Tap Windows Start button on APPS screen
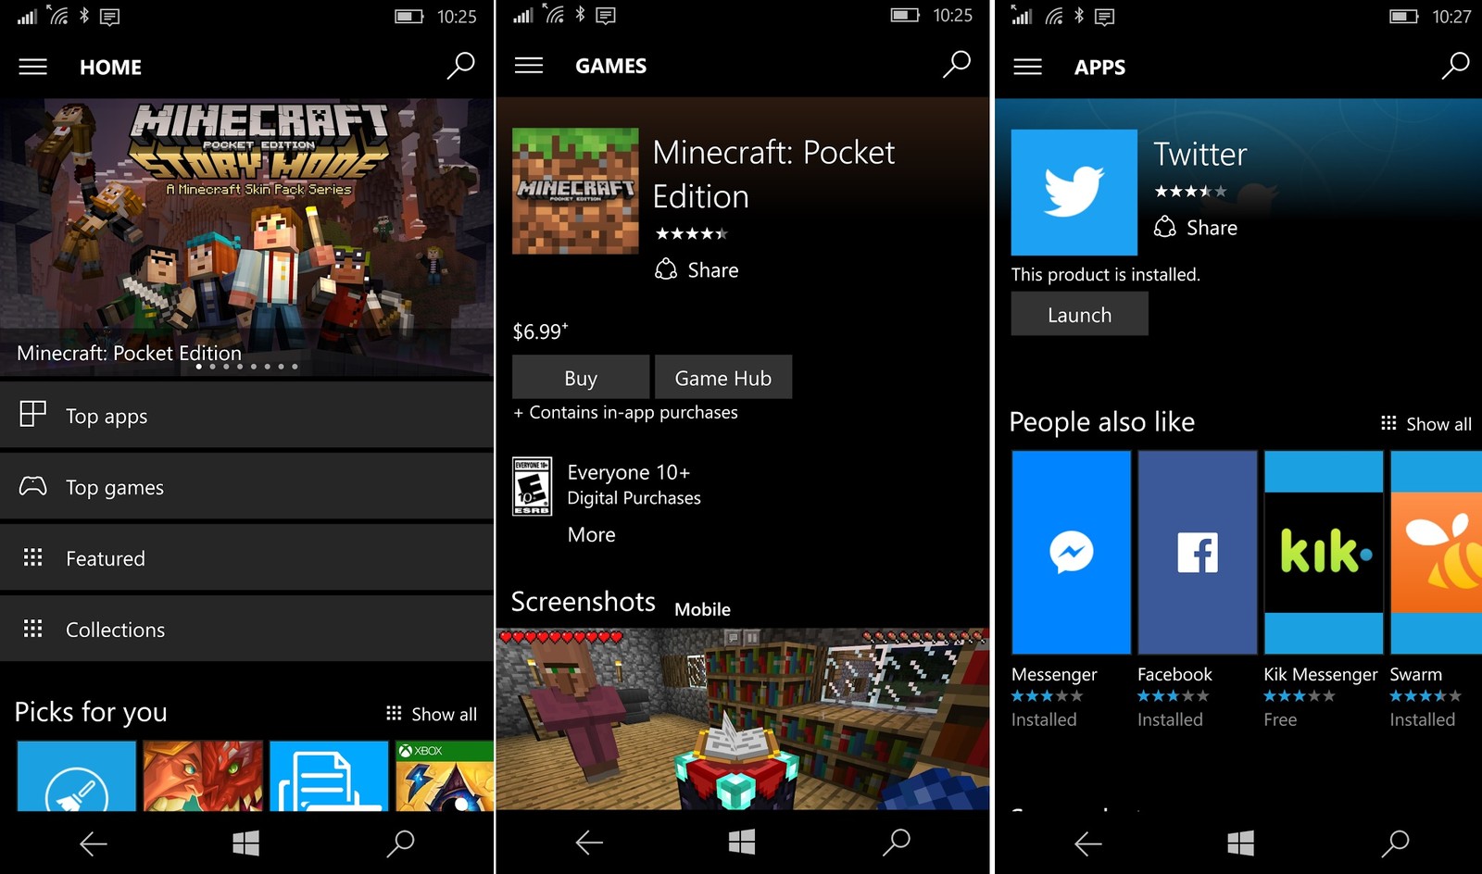Screen dimensions: 1482x874 click(x=1240, y=843)
